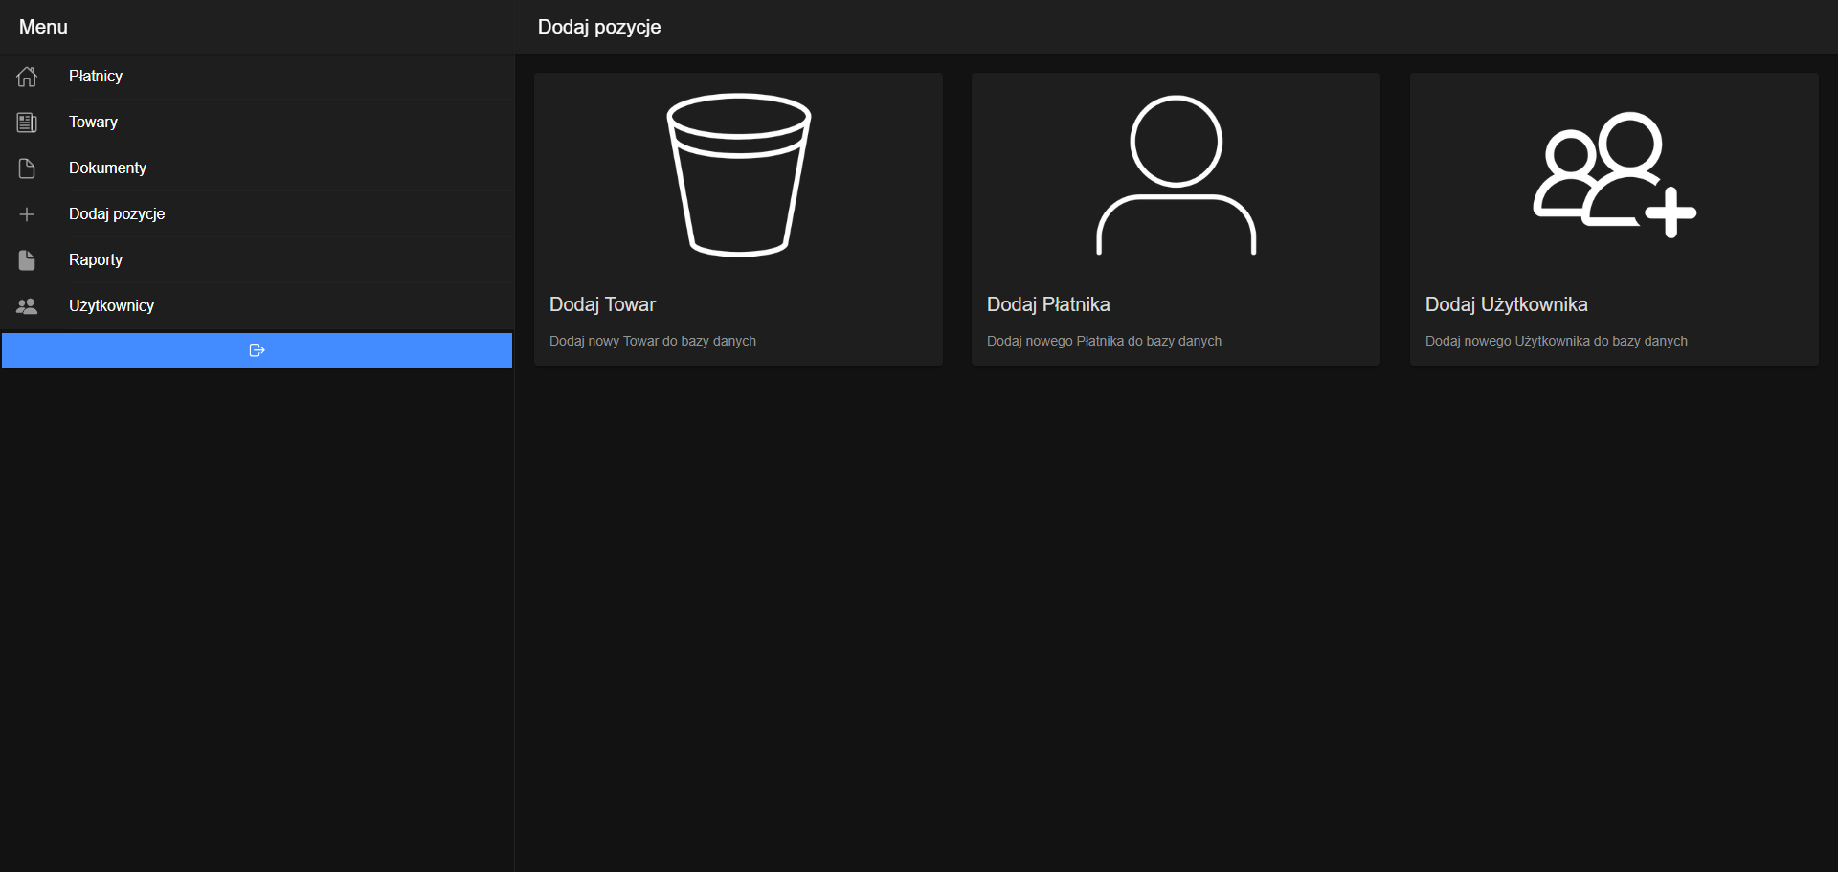
Task: Open the Towary menu entry
Action: (93, 122)
